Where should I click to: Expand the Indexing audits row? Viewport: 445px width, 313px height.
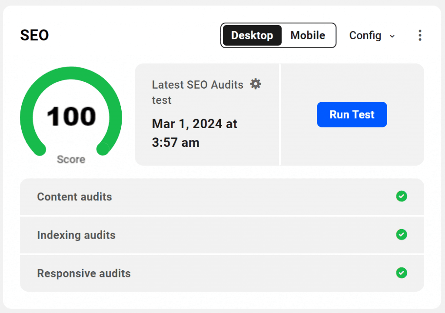(222, 235)
